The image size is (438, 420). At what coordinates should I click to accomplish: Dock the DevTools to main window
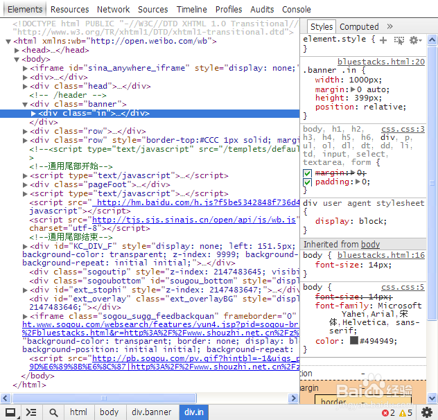point(10,412)
